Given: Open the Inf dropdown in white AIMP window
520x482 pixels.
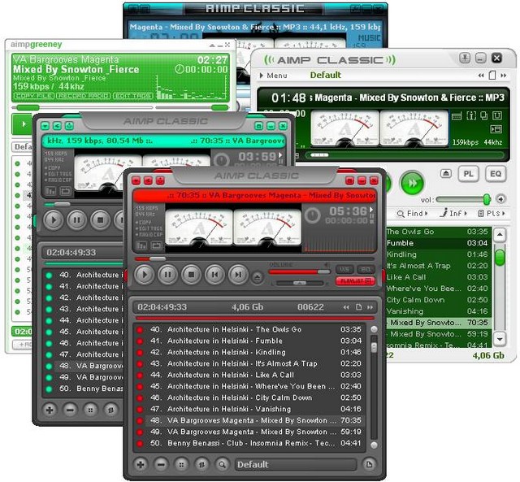Looking at the screenshot, I should click(x=453, y=213).
